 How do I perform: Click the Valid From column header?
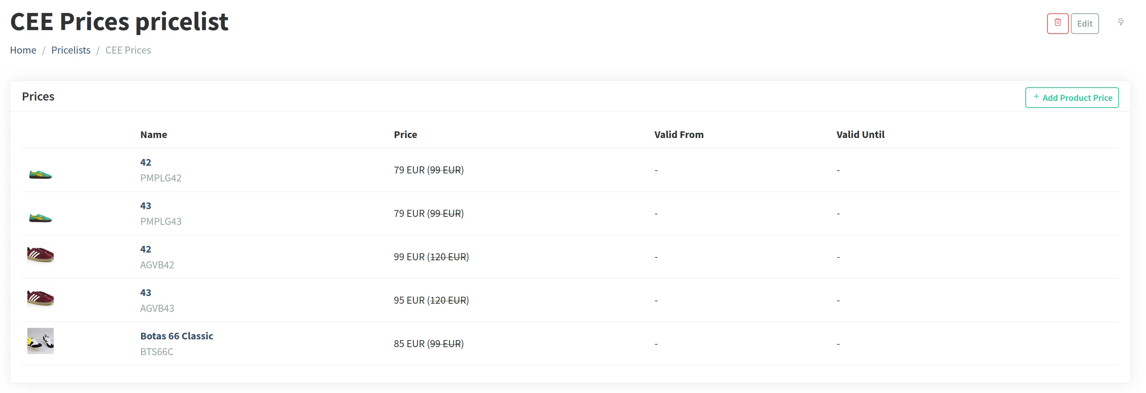coord(678,135)
